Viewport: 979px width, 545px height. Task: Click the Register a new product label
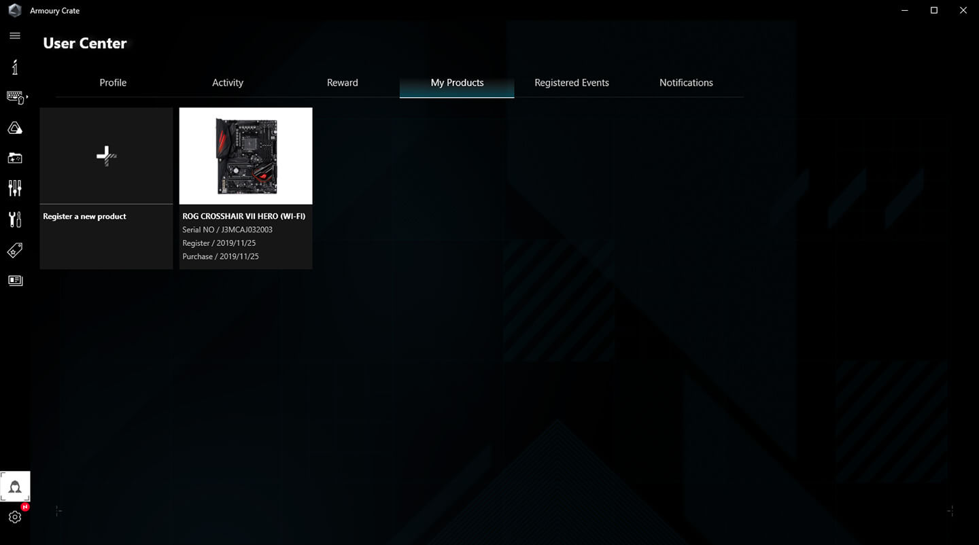coord(85,216)
